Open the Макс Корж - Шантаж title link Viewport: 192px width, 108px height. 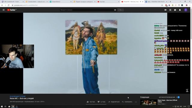pyautogui.click(x=167, y=101)
